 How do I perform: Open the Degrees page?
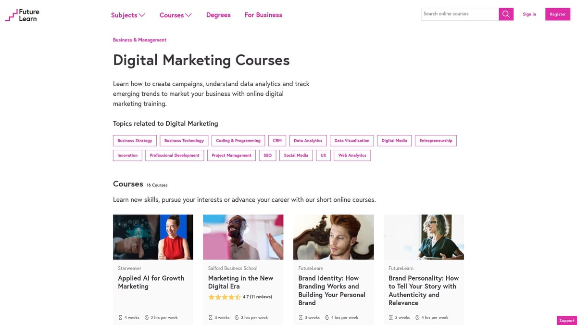pyautogui.click(x=218, y=15)
